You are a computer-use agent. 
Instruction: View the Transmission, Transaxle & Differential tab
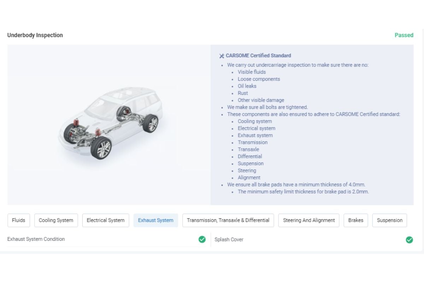click(x=228, y=220)
